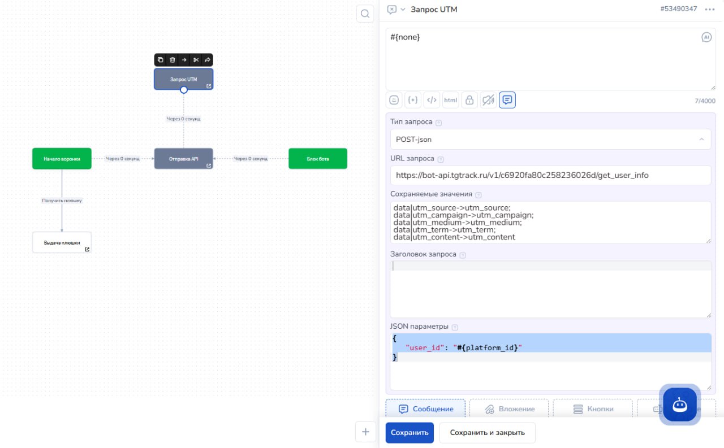
Task: Click into the URL запроса input field
Action: pos(550,175)
